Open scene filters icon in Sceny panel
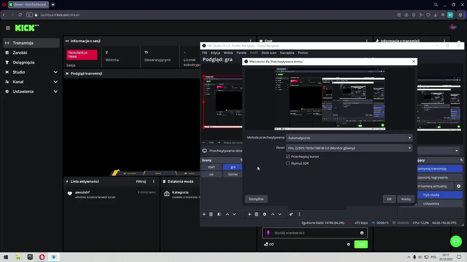Screen dimensions: 467x262 coord(219,214)
